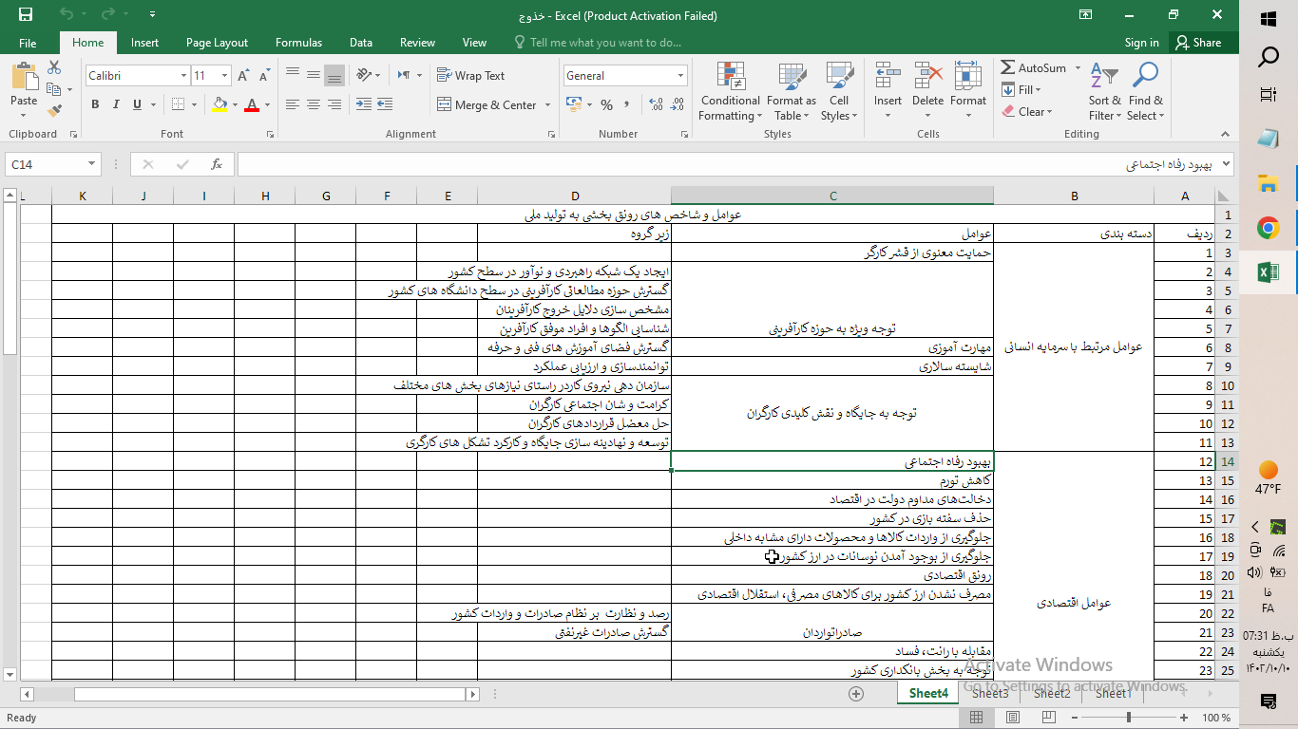Toggle Wrap Text for cell
This screenshot has height=729, width=1298.
471,76
